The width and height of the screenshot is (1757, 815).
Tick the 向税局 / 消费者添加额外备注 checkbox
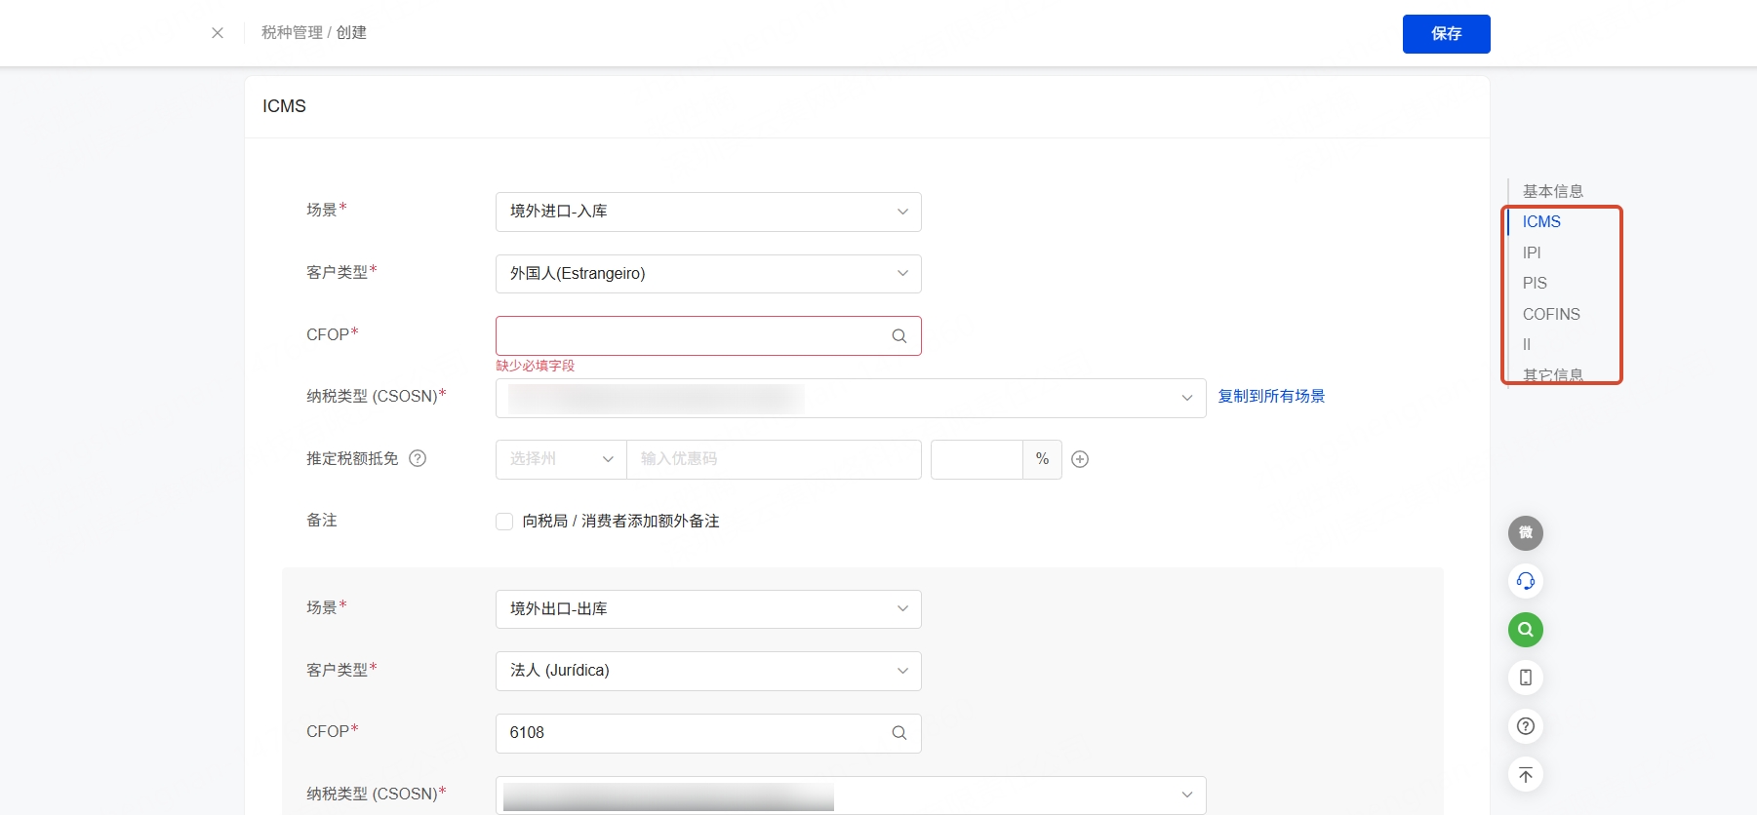point(504,522)
